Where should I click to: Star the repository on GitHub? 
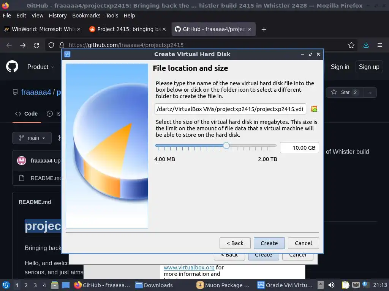pos(345,92)
